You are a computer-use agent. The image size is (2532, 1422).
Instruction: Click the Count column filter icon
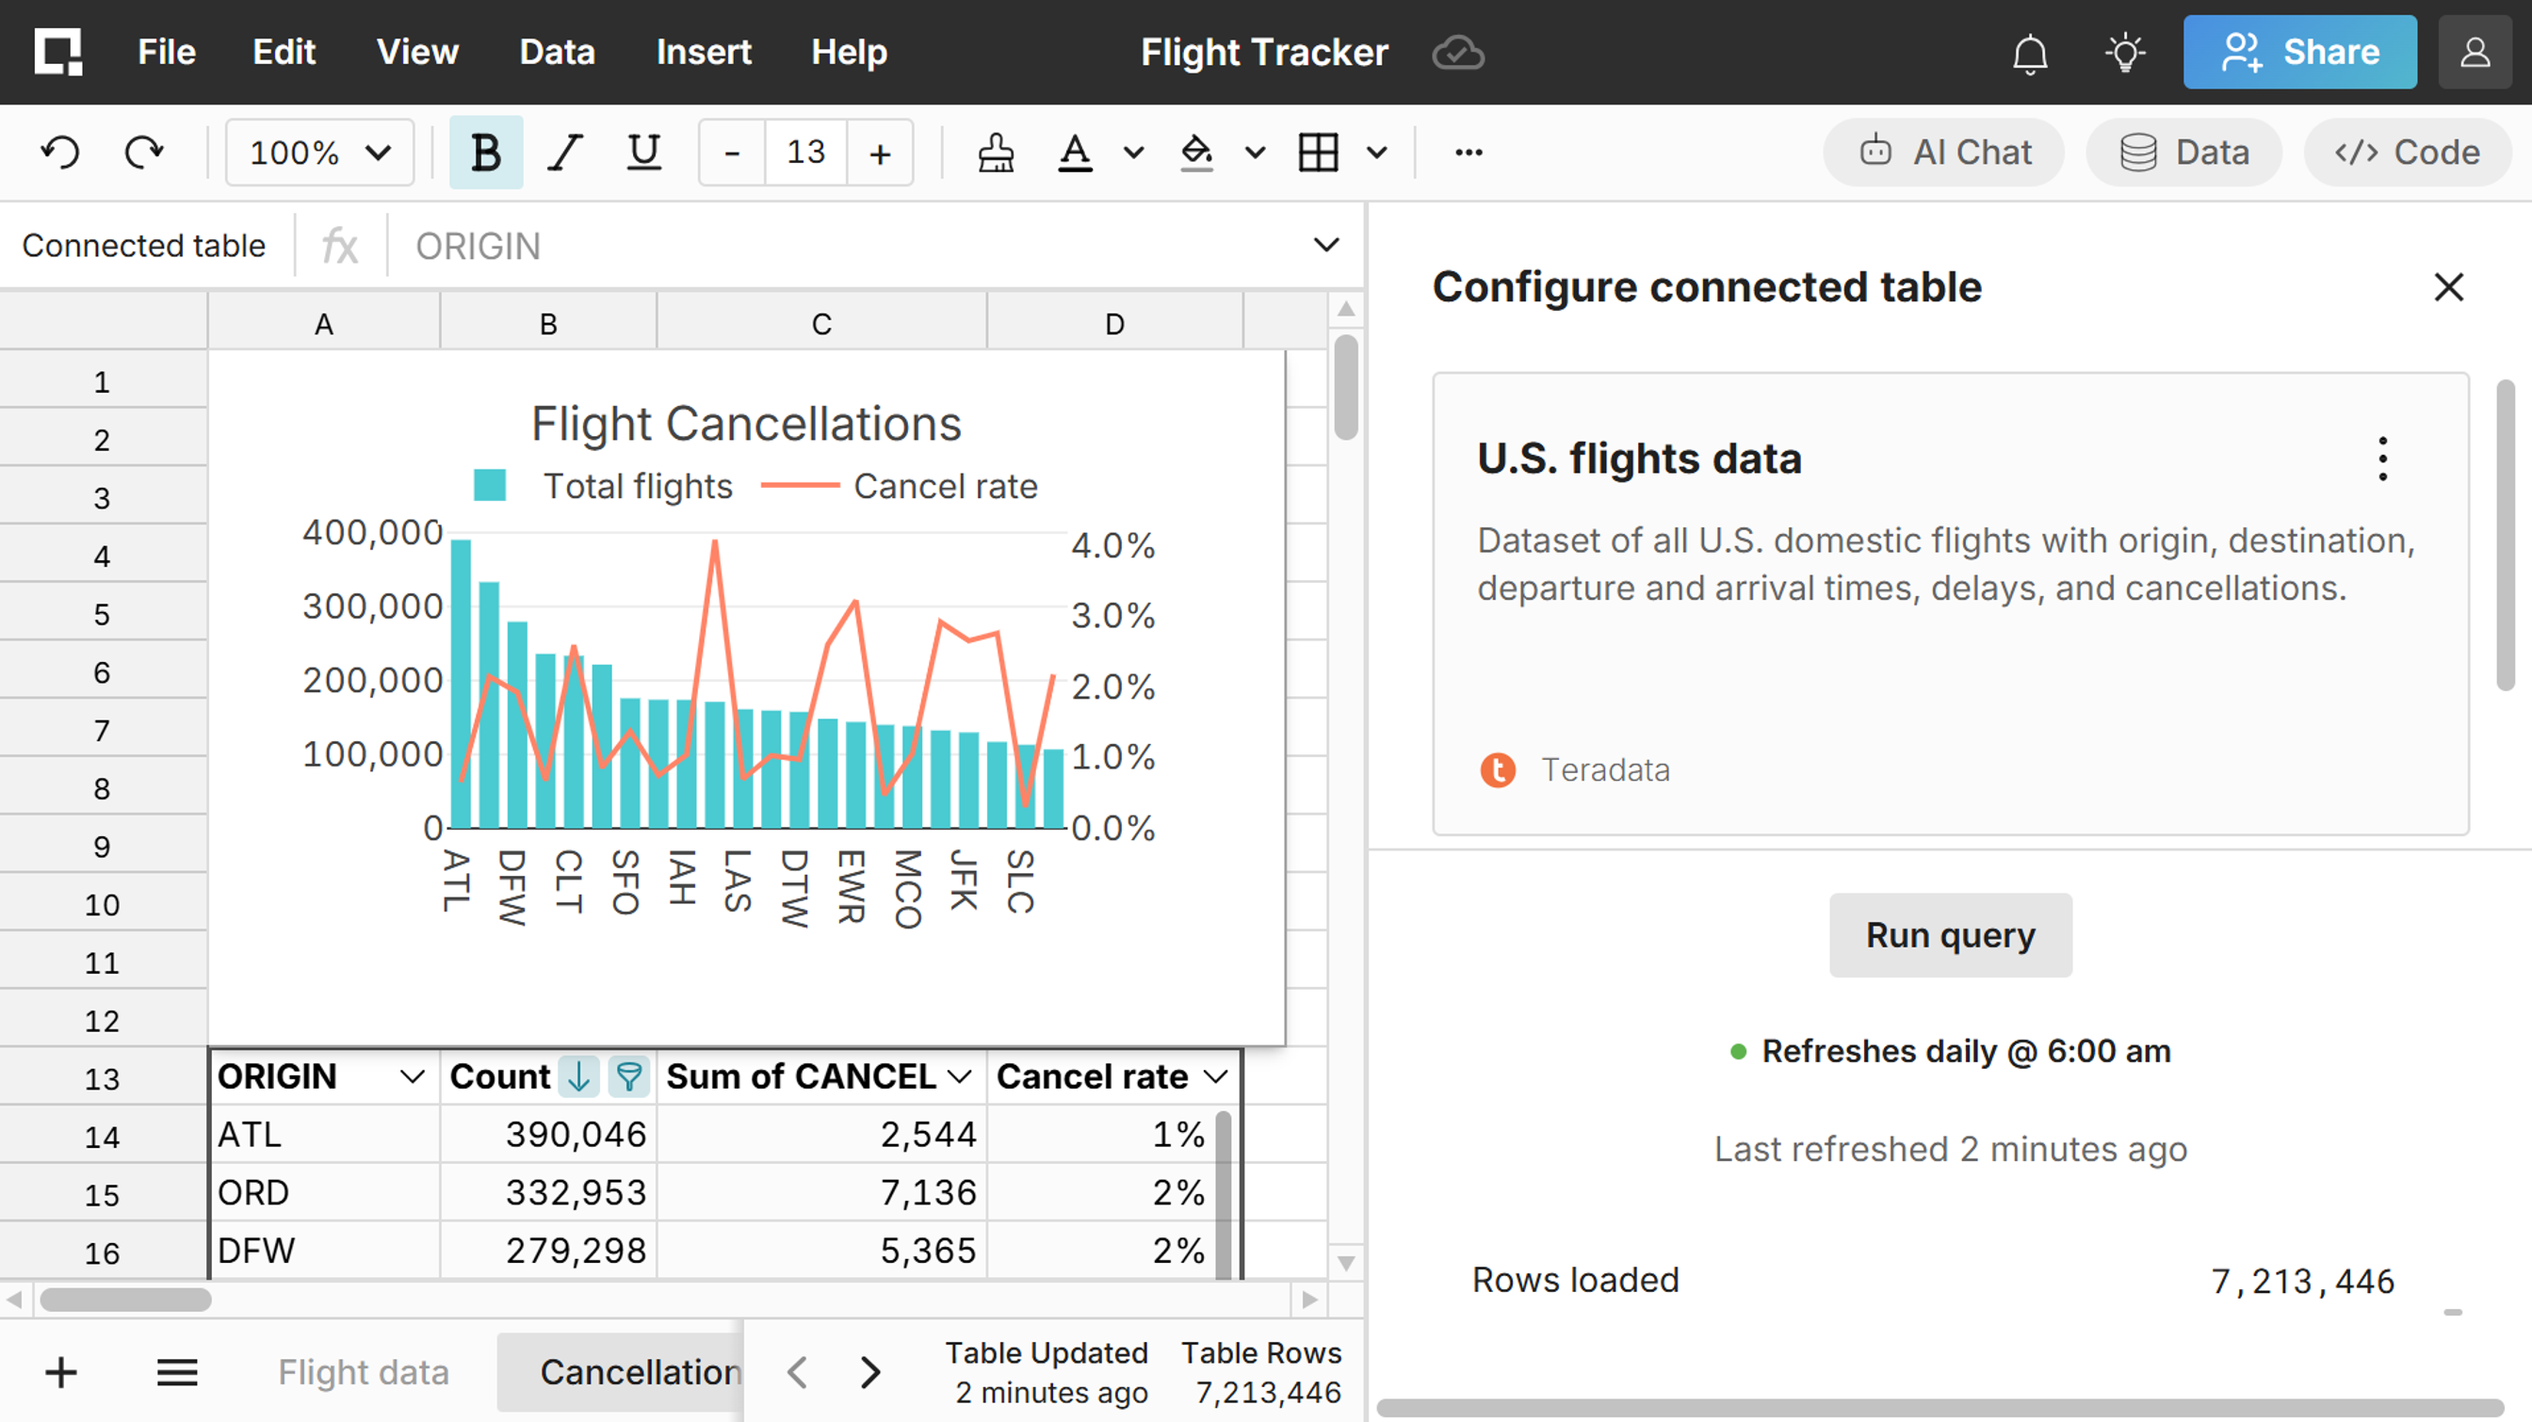[x=628, y=1076]
